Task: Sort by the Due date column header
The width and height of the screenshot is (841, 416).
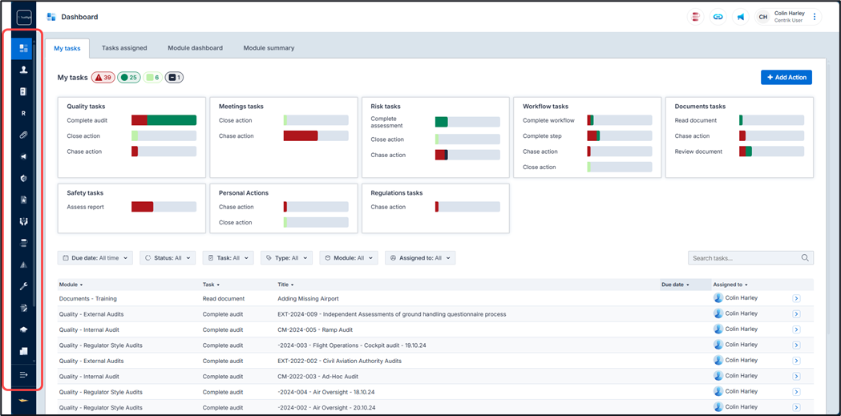Action: [677, 285]
